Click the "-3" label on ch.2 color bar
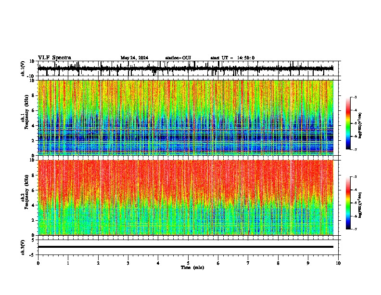 tap(355, 177)
